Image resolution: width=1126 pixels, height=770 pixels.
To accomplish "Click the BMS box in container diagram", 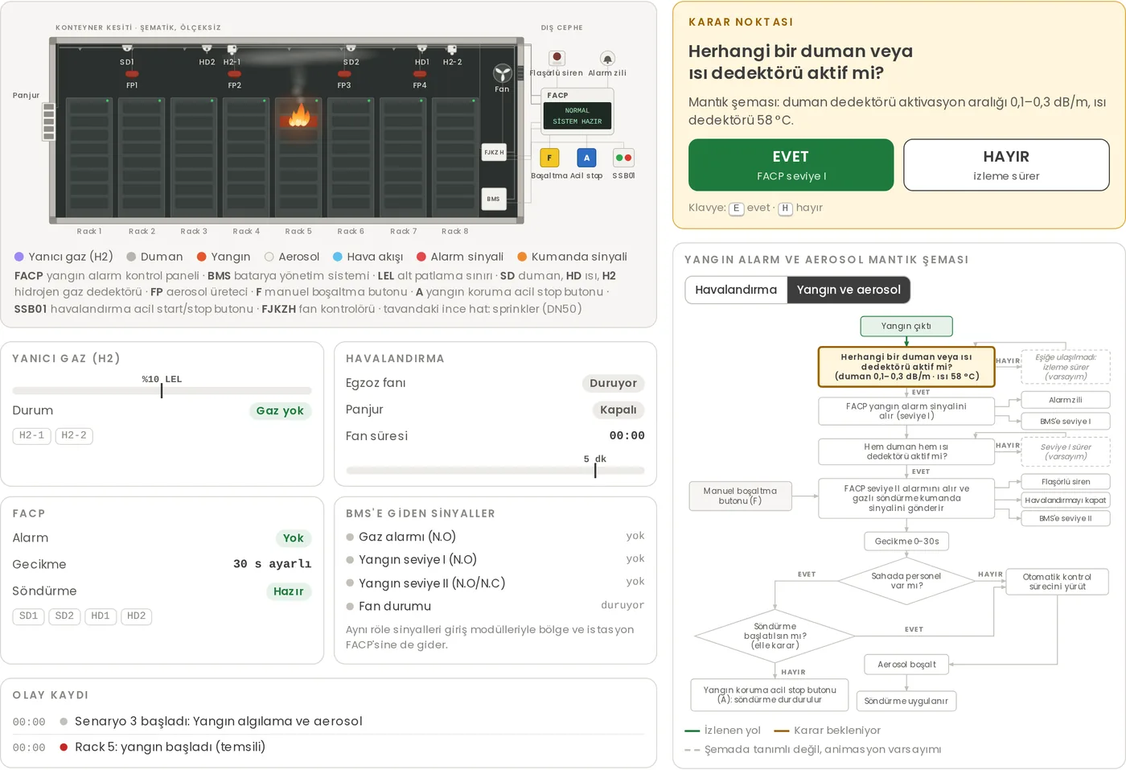I will pos(494,199).
